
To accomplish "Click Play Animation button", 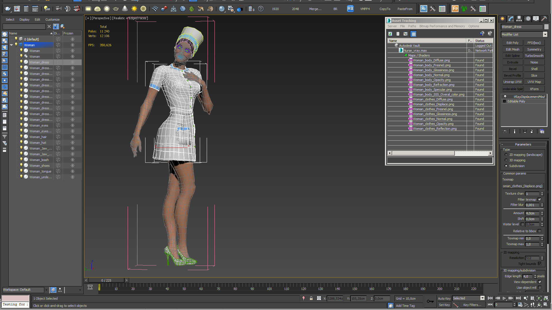I will click(x=504, y=298).
